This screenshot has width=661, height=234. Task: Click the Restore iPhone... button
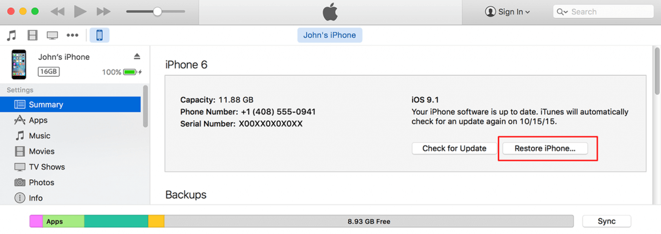tap(545, 148)
